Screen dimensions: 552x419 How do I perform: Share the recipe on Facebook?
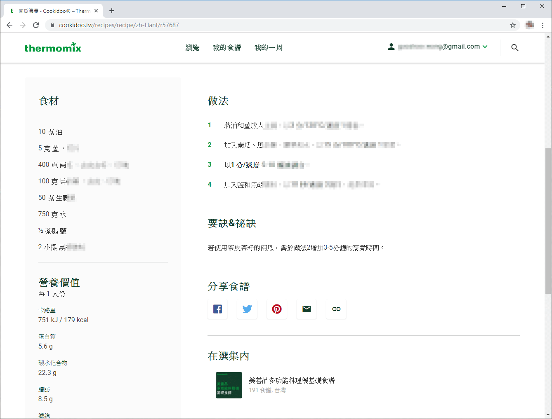pos(217,309)
